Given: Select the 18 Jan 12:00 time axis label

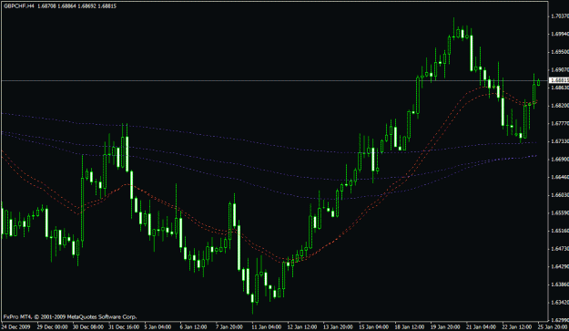Looking at the screenshot, I should point(410,327).
